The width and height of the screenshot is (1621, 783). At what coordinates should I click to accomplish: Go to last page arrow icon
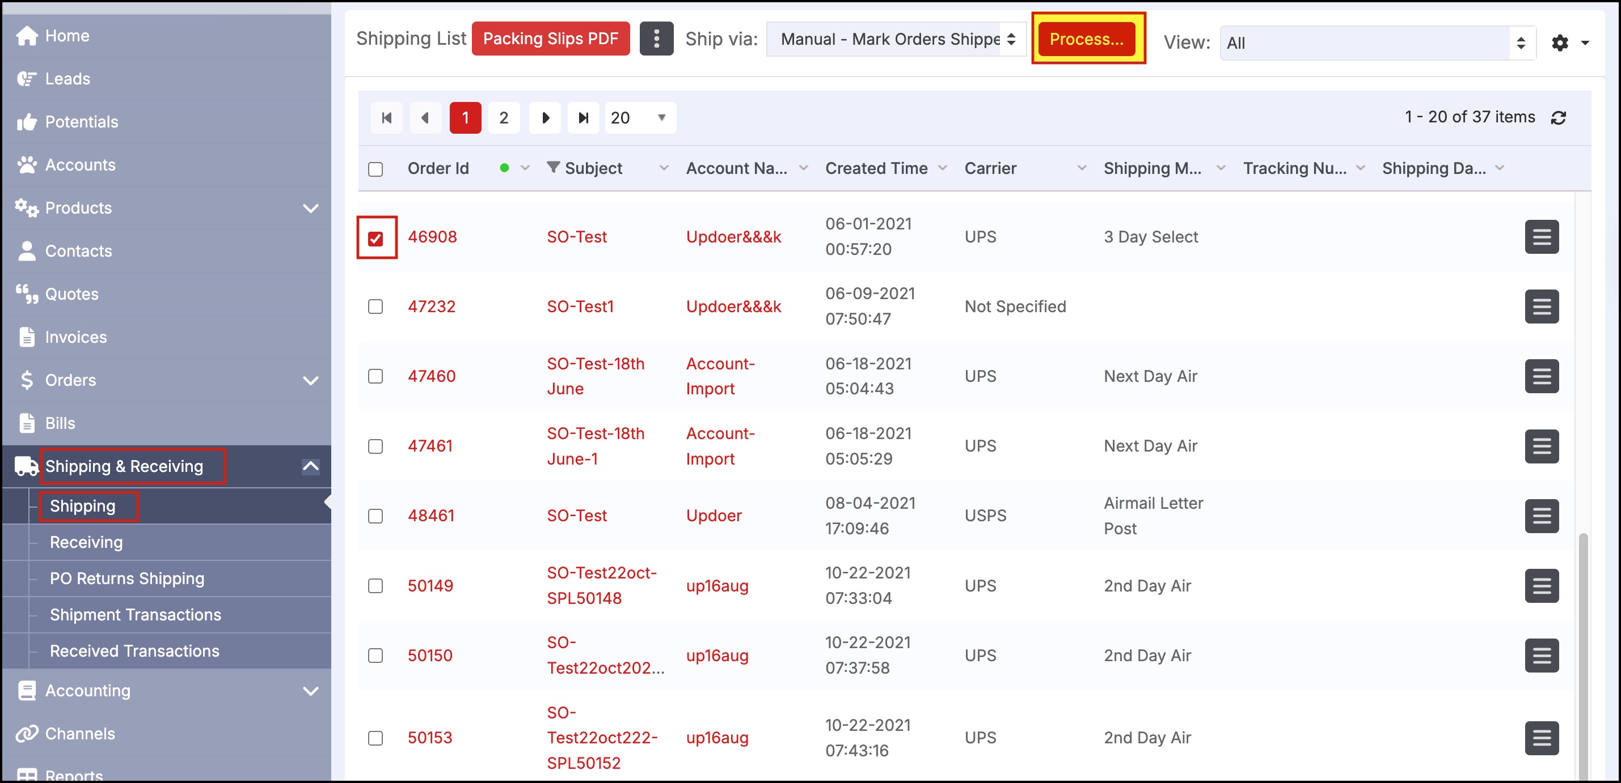click(583, 117)
